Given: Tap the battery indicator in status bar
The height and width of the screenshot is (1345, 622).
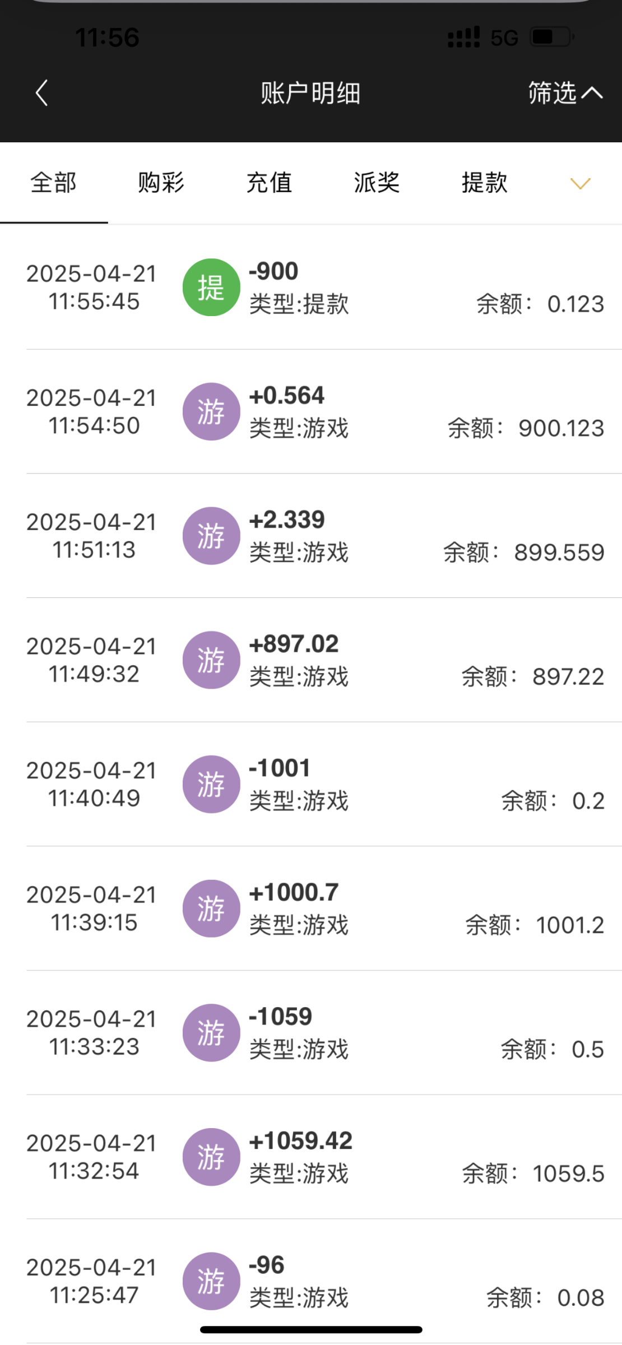Looking at the screenshot, I should tap(551, 38).
